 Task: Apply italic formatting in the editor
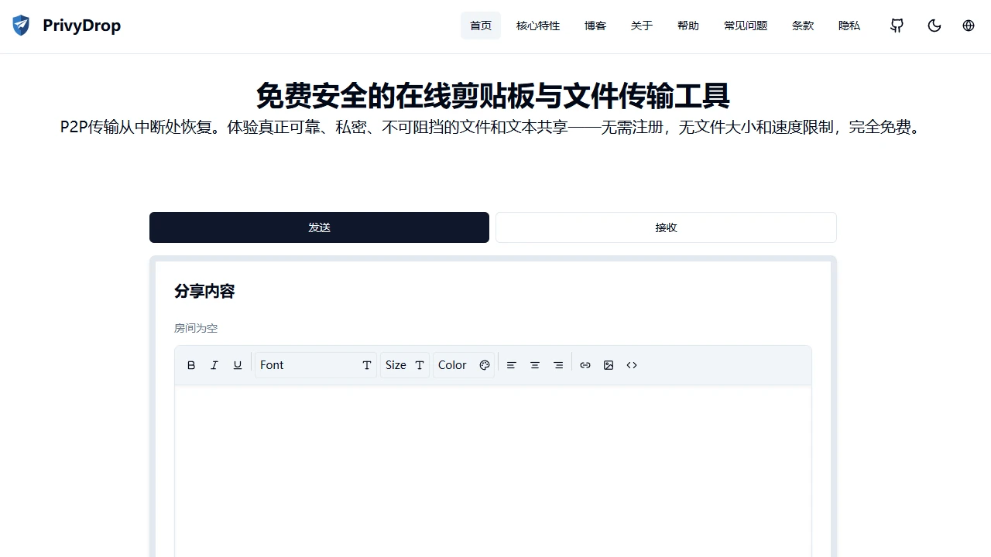click(x=214, y=365)
